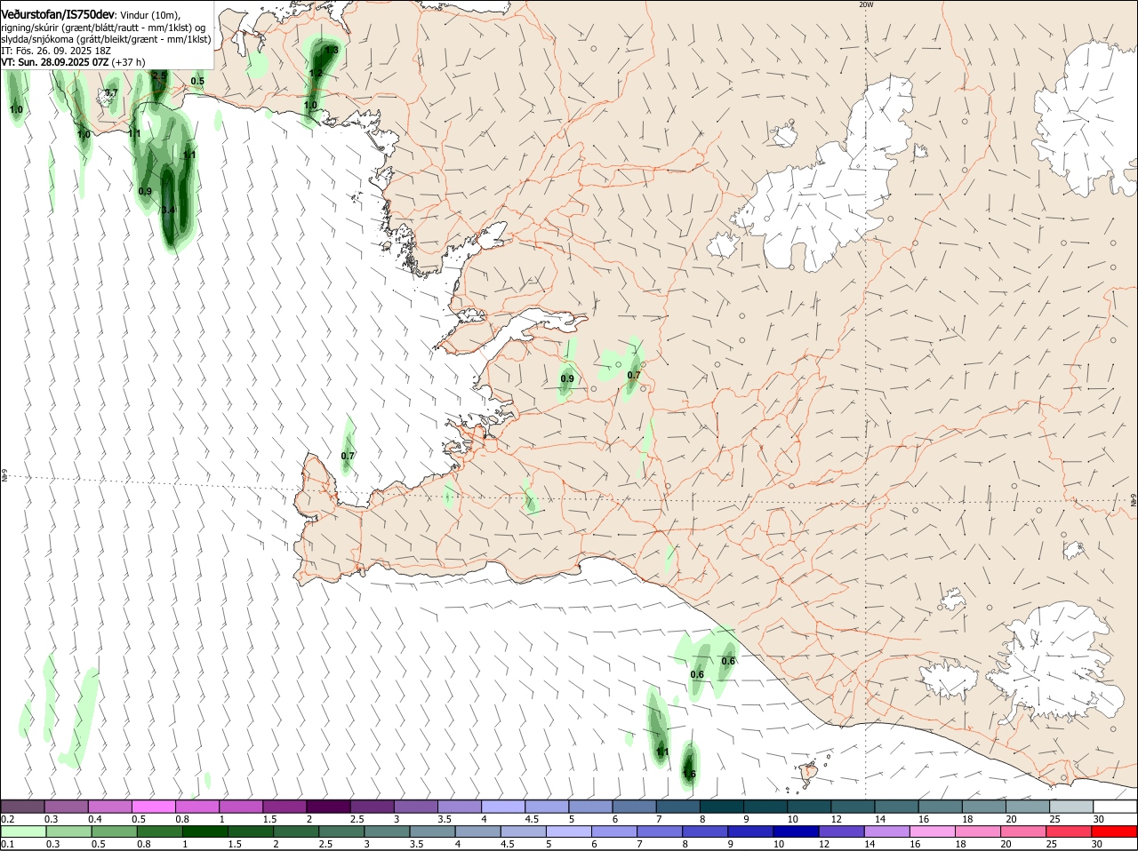Pick the medium green lower swatch between 0.5 and 0.8

pos(115,831)
